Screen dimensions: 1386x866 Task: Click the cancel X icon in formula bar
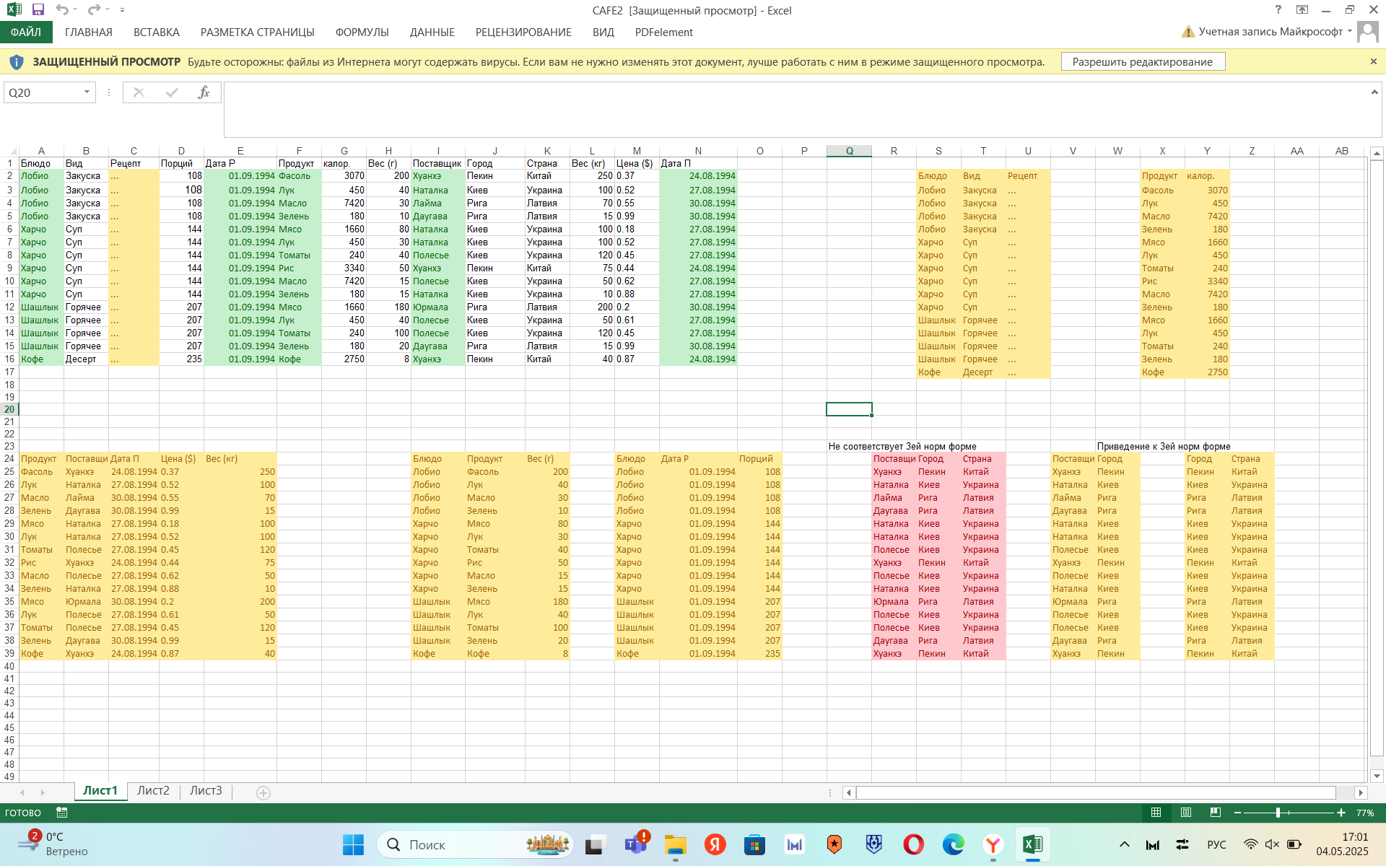[139, 92]
